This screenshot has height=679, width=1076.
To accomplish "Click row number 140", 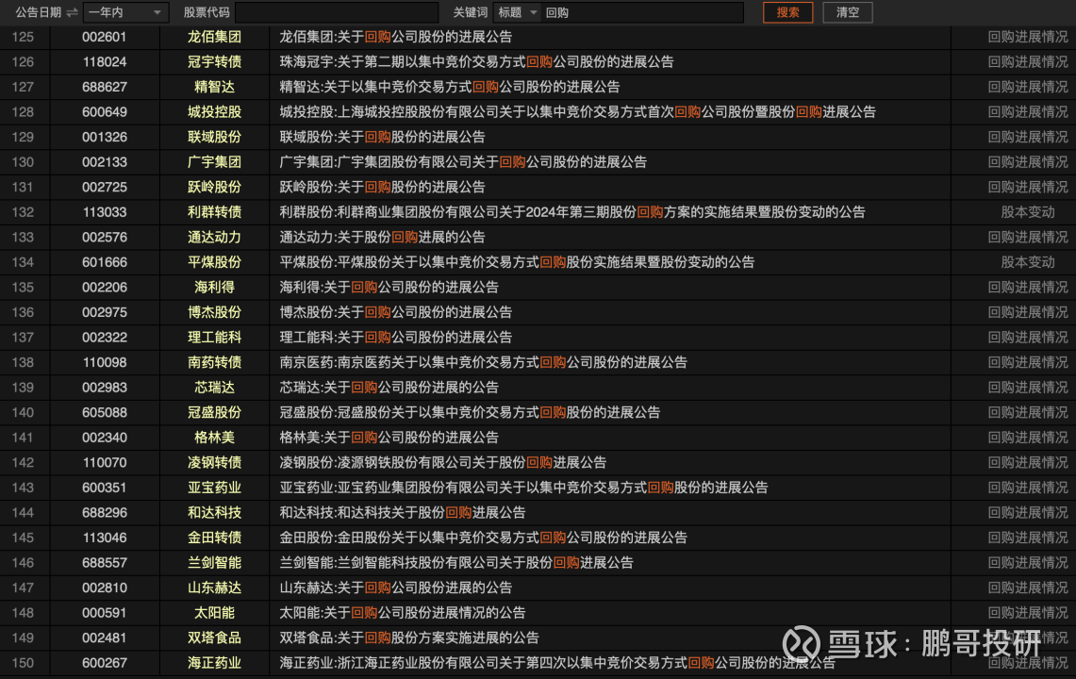I will 23,413.
